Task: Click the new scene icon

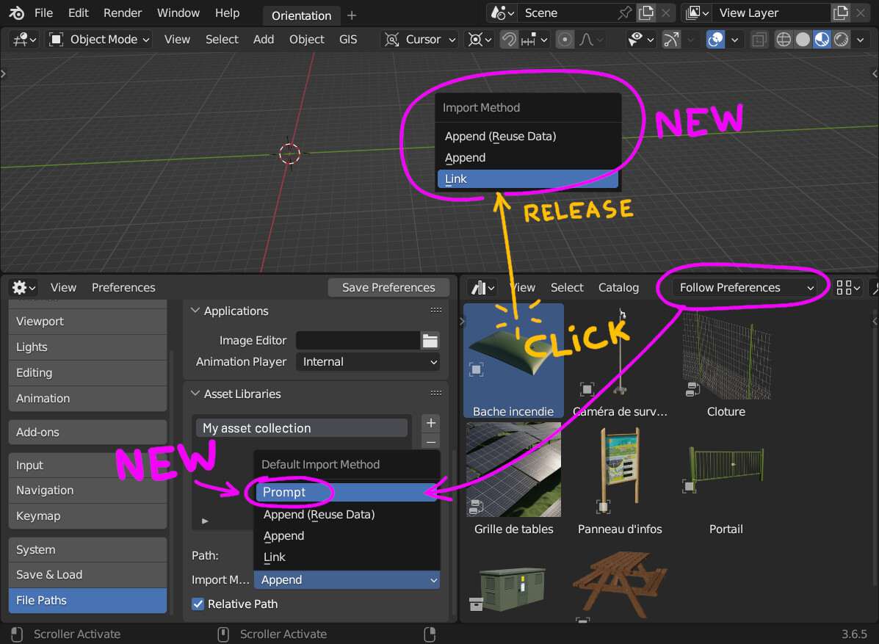Action: tap(645, 13)
